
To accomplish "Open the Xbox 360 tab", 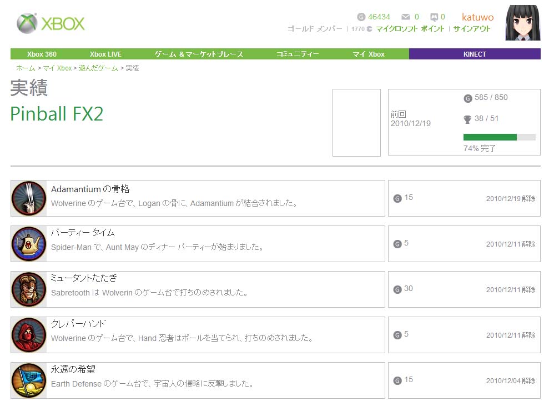I will point(42,54).
